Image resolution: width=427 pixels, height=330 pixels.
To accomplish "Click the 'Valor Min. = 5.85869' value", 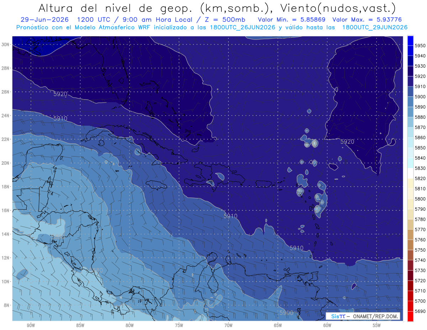I will pyautogui.click(x=292, y=20).
